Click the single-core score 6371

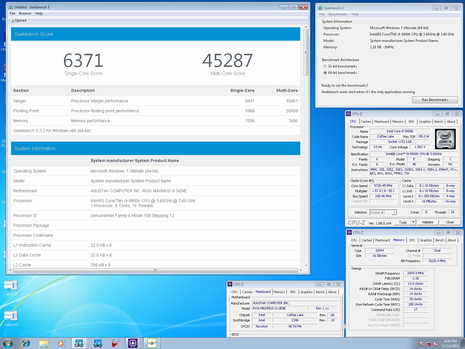83,60
